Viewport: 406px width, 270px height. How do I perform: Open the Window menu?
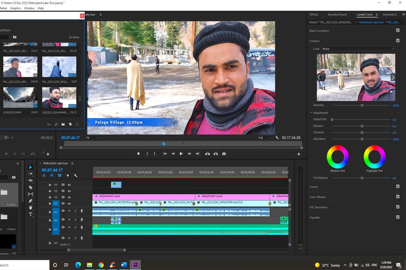coord(29,8)
